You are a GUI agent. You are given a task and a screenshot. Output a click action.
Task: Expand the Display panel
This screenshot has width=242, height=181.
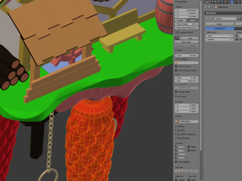176,126
